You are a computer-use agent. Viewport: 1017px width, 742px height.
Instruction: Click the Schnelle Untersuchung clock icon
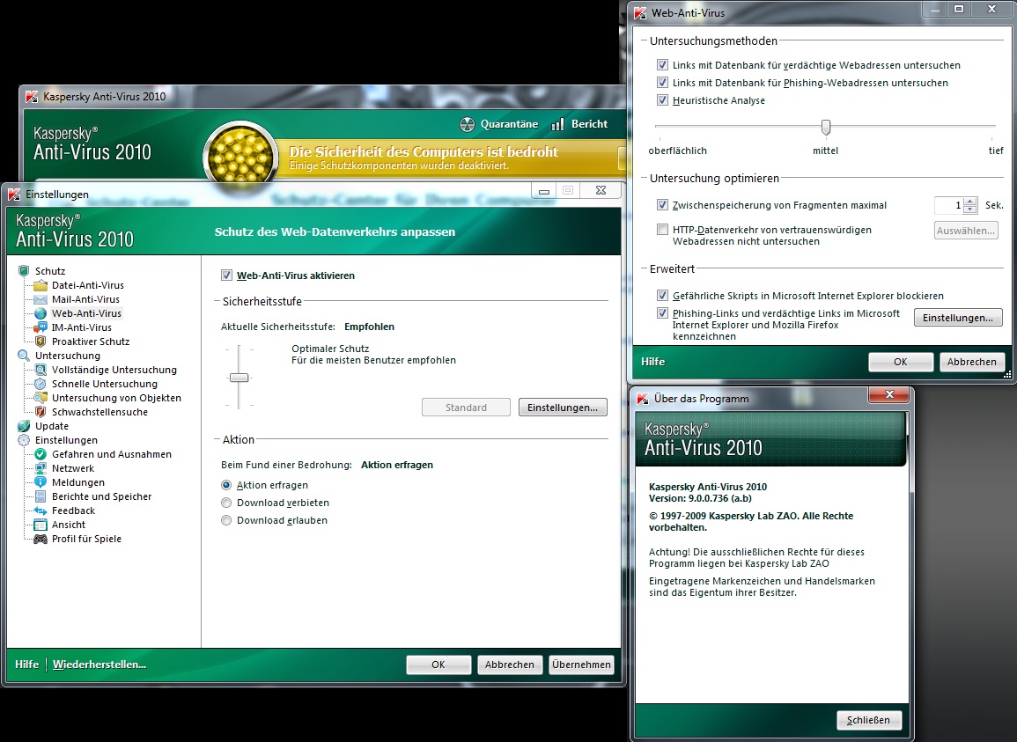(41, 384)
